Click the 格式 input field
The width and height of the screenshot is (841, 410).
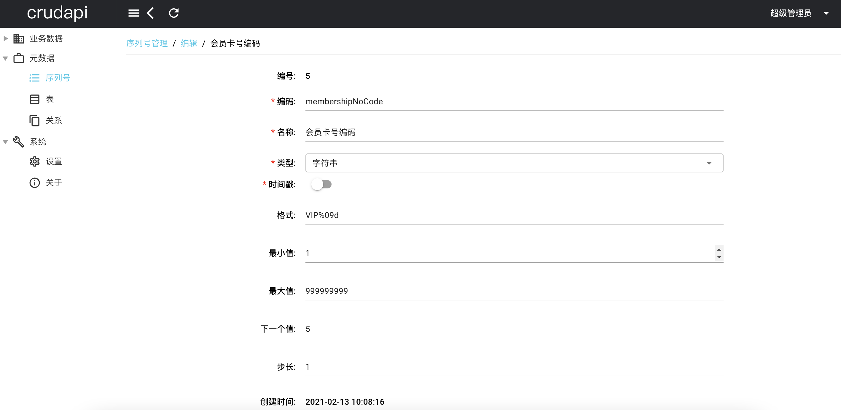tap(514, 215)
